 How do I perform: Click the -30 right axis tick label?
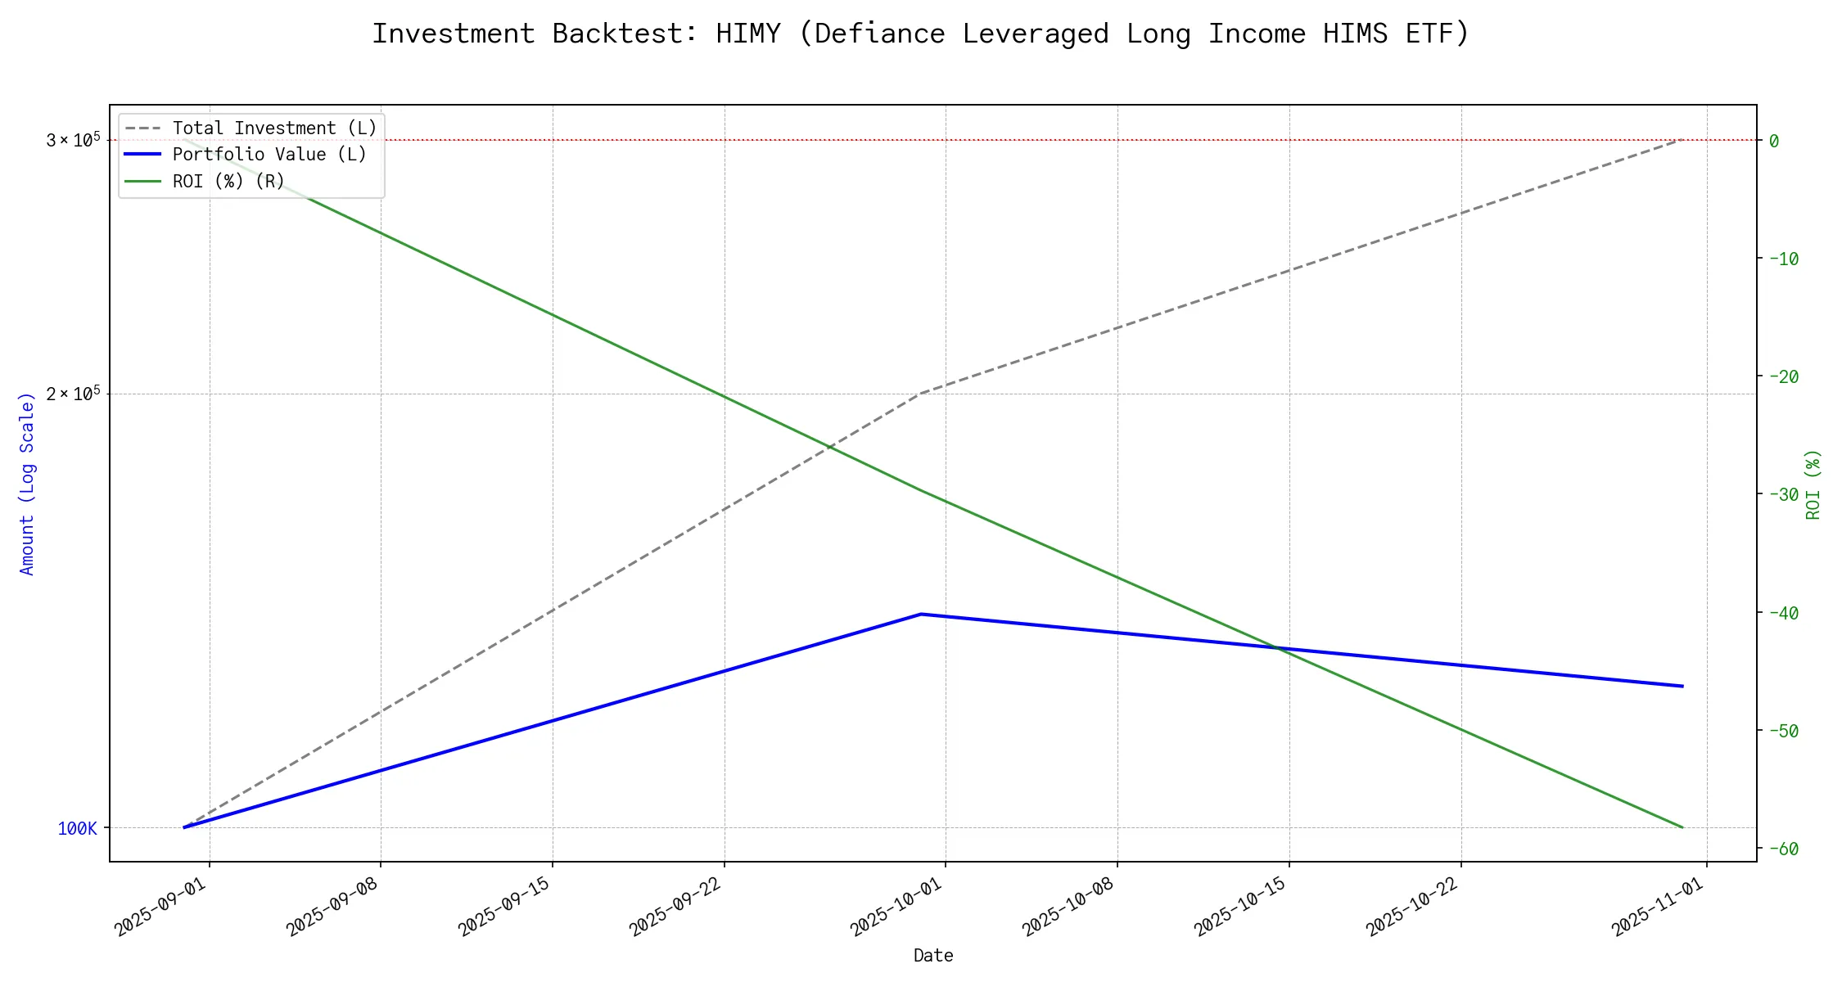pyautogui.click(x=1784, y=494)
